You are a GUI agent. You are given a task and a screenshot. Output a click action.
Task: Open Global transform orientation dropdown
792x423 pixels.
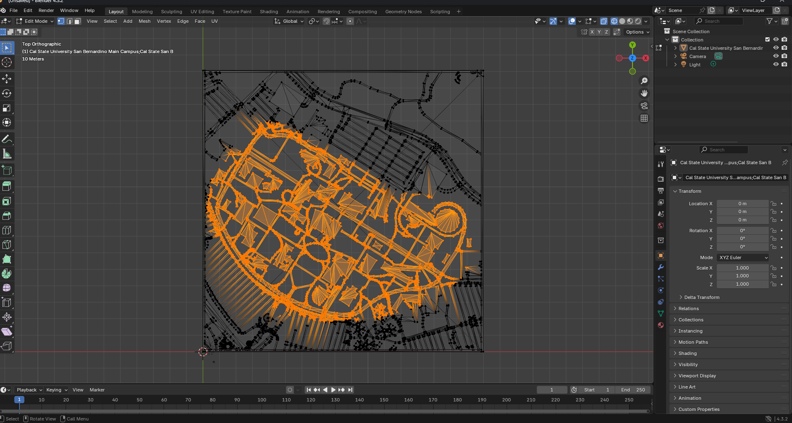[x=289, y=21]
